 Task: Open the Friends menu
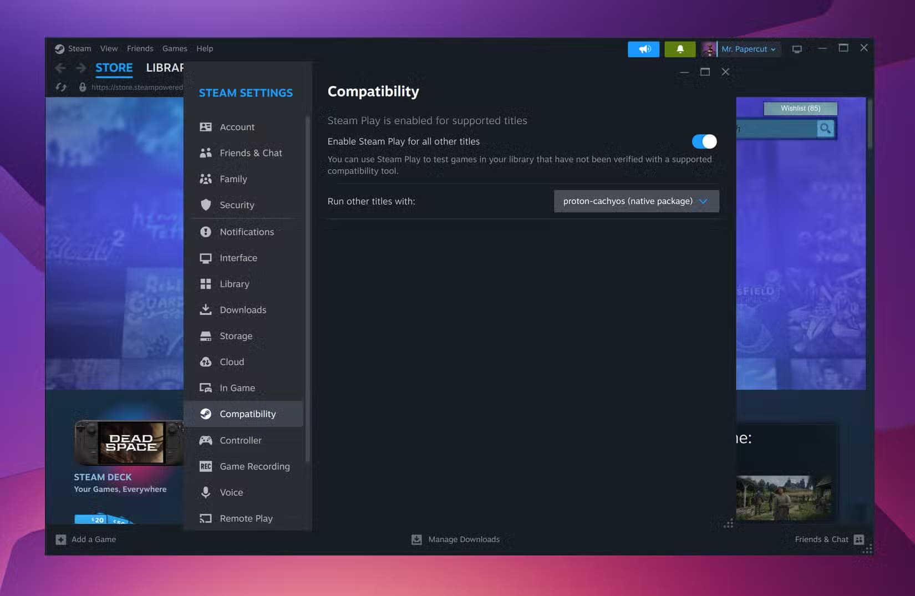pyautogui.click(x=140, y=49)
